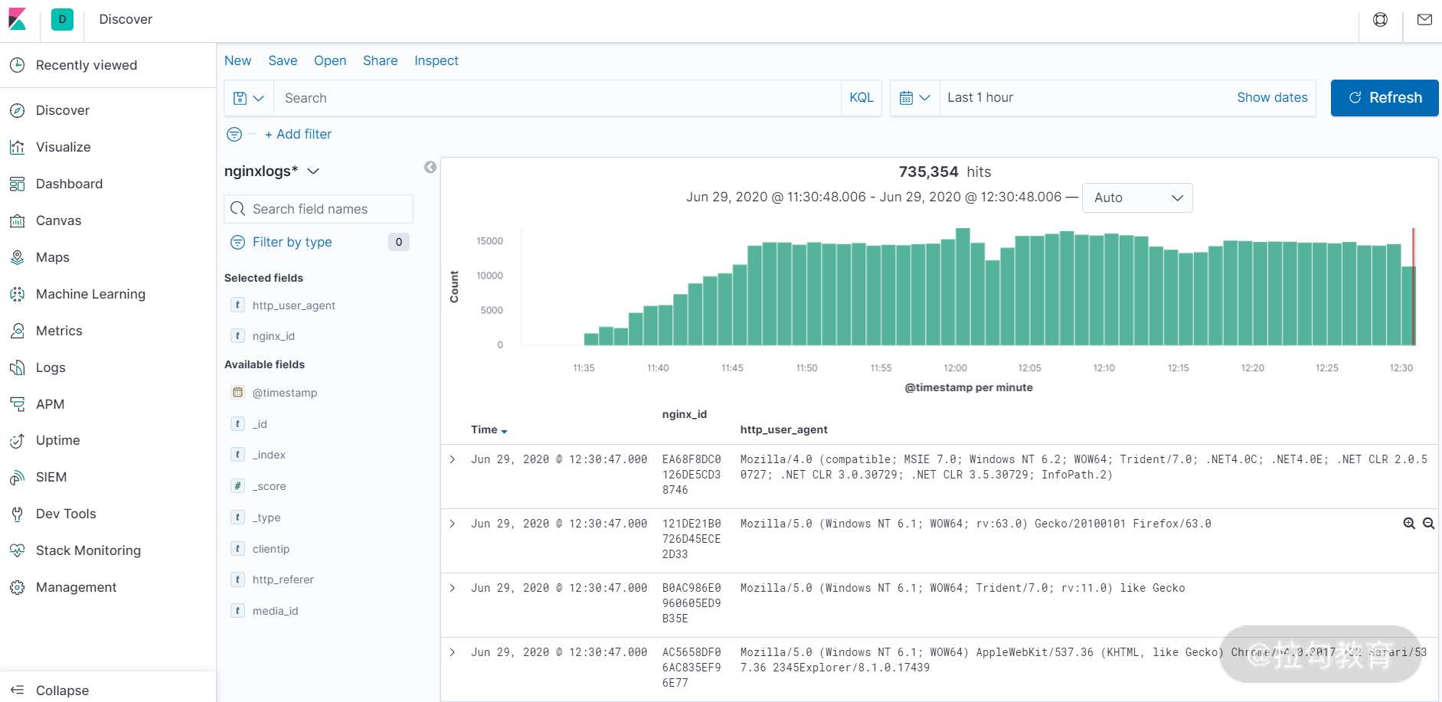Click the media_id available field

(x=275, y=611)
